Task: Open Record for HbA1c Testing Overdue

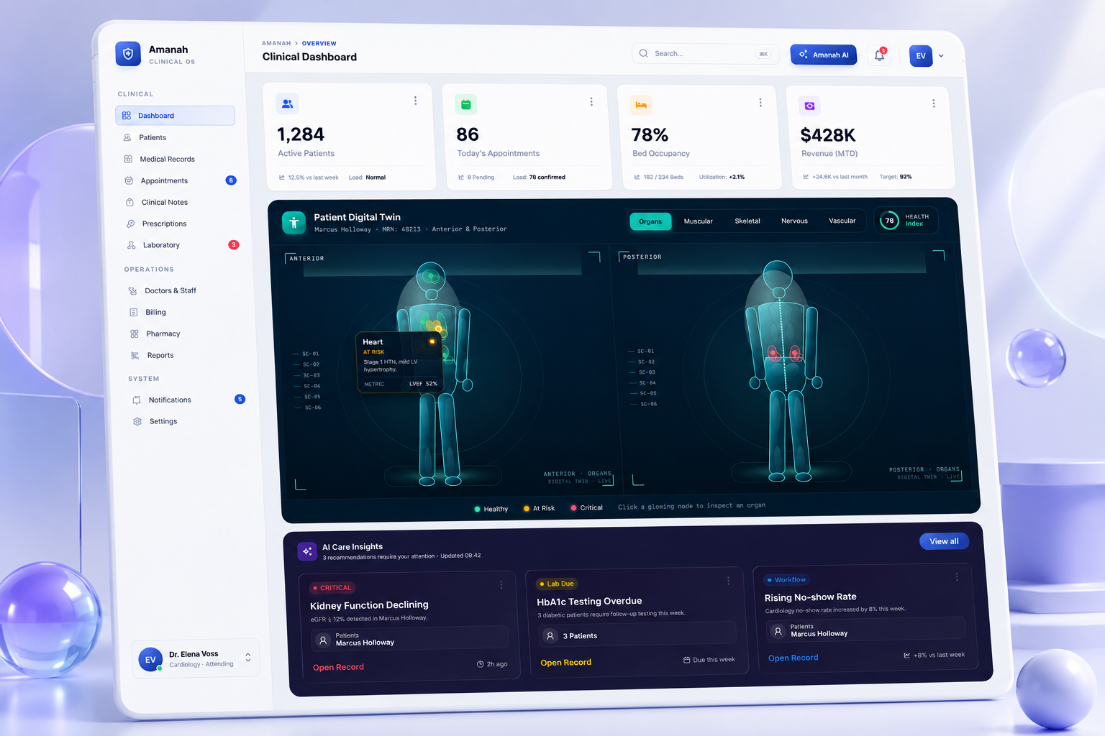Action: (565, 663)
